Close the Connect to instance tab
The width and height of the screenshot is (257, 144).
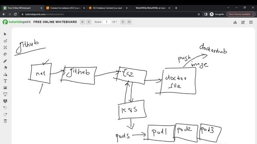tap(84, 8)
